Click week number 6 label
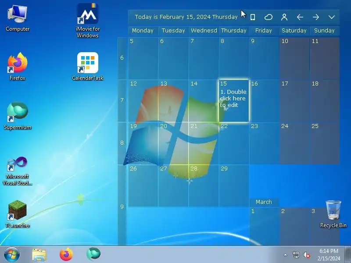Viewport: 351px width, 263px height. [122, 58]
